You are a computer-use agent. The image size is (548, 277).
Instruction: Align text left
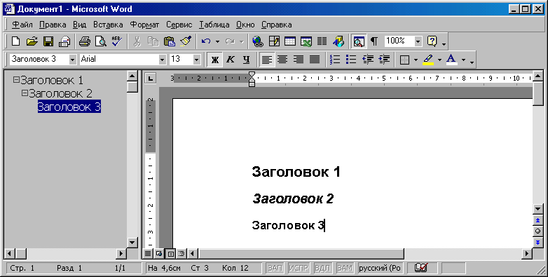coord(267,60)
